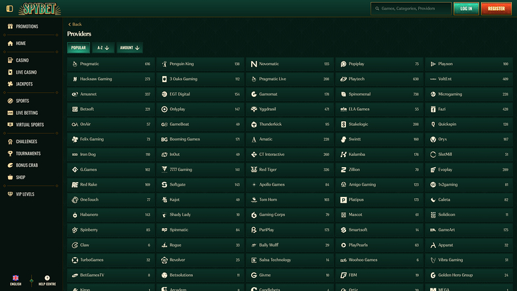Open the Tournaments menu item
517x291 pixels.
click(x=29, y=153)
